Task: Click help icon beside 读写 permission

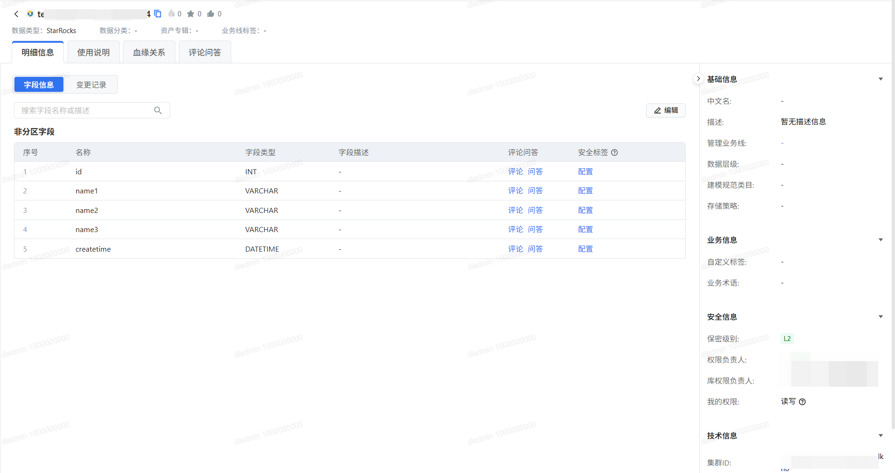Action: (802, 402)
